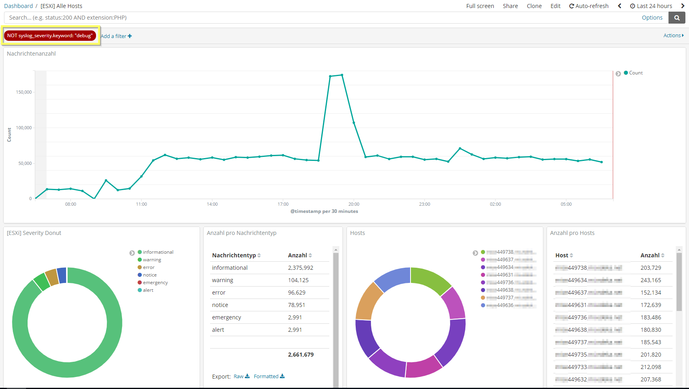Expand filter Actions menu
The width and height of the screenshot is (689, 389).
point(673,36)
